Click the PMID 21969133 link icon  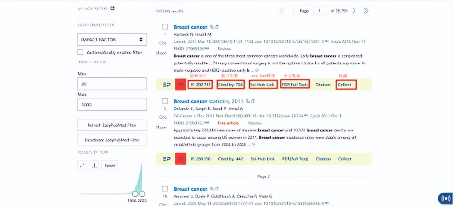pos(206,123)
